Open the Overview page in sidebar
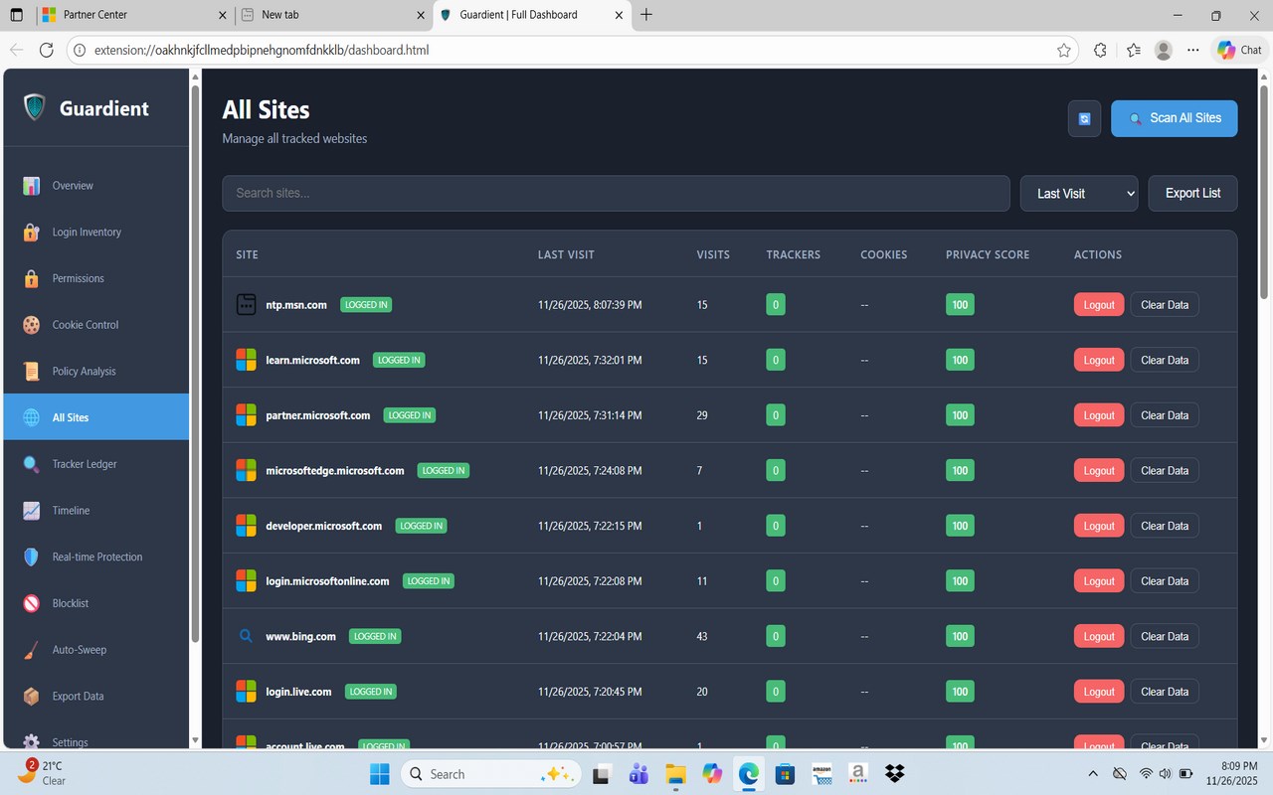This screenshot has height=795, width=1273. click(96, 186)
